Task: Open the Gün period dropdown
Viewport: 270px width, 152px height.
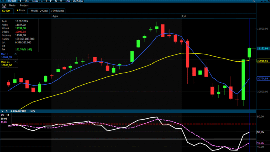Action: 35,1
